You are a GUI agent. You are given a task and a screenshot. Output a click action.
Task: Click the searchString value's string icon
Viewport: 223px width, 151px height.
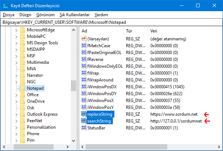(x=84, y=121)
